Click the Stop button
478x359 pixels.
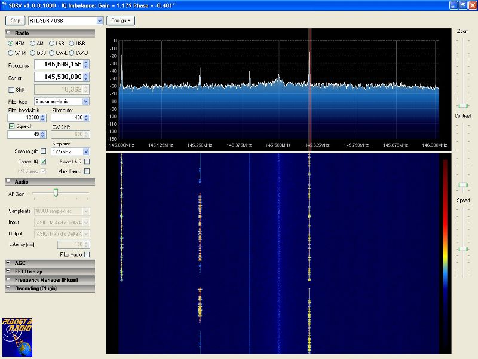16,20
